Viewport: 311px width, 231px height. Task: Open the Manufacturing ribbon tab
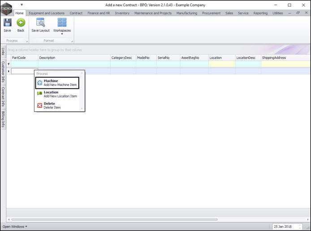click(187, 13)
